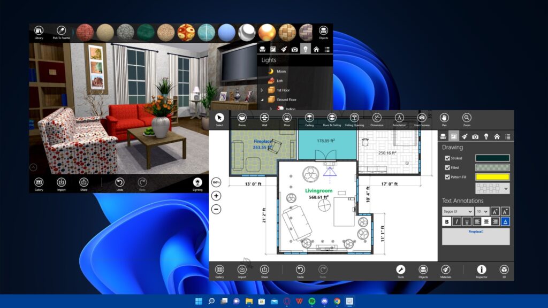Select the Ceiling Opening tool
This screenshot has width=548, height=308.
[354, 119]
